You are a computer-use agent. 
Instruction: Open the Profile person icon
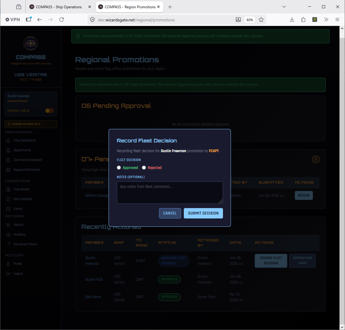click(8, 264)
